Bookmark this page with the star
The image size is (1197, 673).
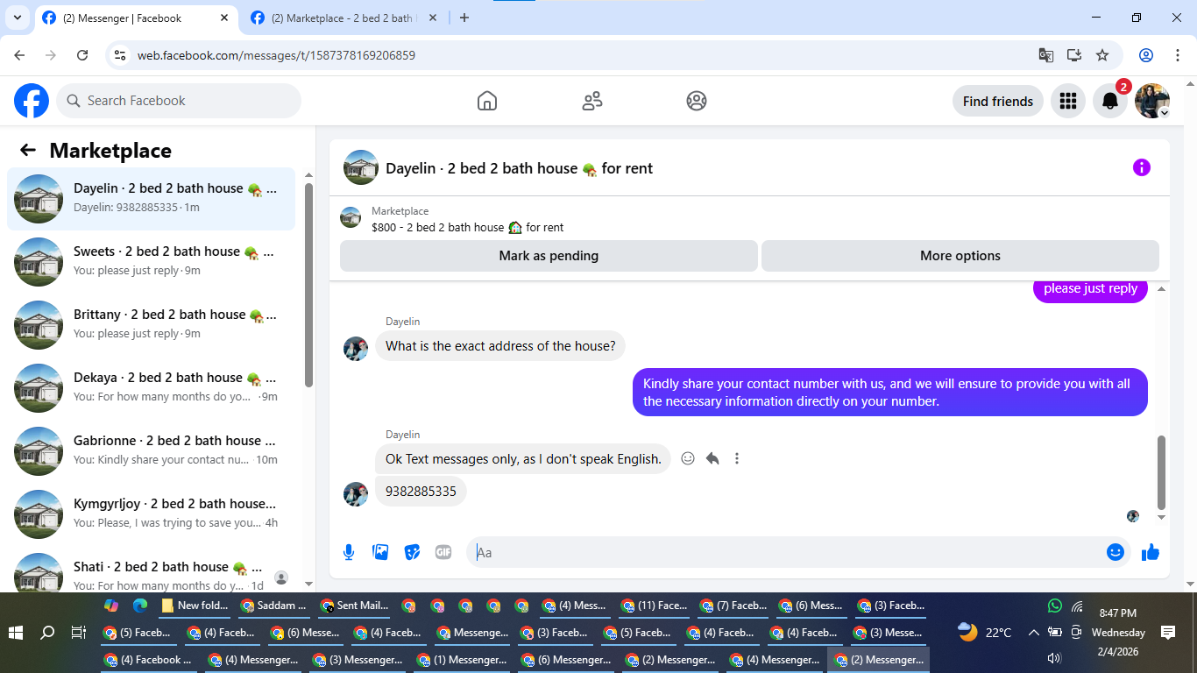(x=1102, y=55)
